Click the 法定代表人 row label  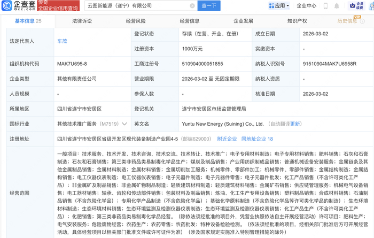22,41
